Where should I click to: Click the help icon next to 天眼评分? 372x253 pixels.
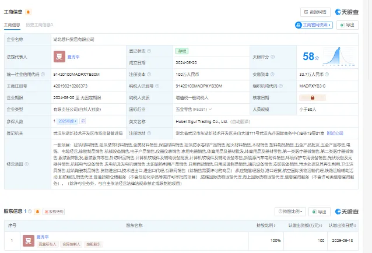tap(273, 57)
